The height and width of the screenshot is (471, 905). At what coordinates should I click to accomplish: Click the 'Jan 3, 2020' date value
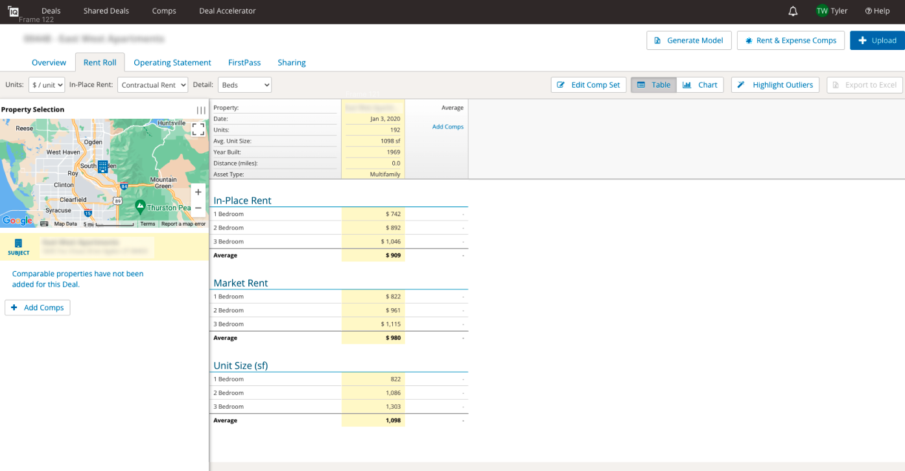(385, 119)
